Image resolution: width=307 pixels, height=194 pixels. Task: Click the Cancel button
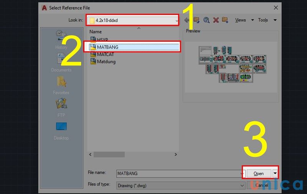click(262, 185)
